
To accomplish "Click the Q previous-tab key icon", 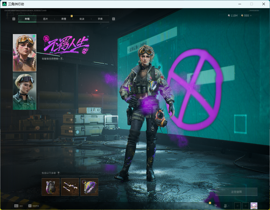I will (14, 19).
